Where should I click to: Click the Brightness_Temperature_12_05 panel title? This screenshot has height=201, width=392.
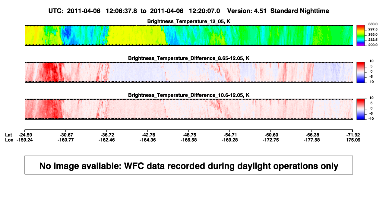pos(189,21)
